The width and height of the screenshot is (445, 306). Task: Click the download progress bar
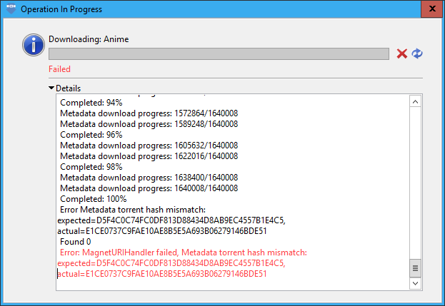219,53
